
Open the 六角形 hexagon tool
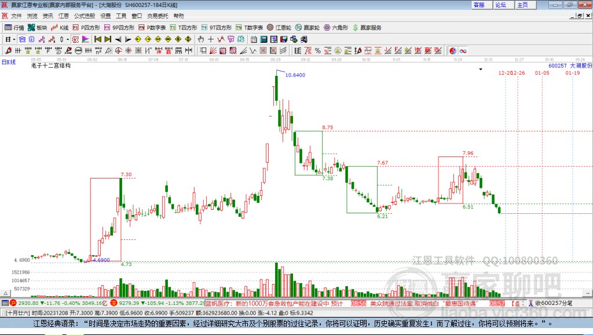[x=336, y=28]
